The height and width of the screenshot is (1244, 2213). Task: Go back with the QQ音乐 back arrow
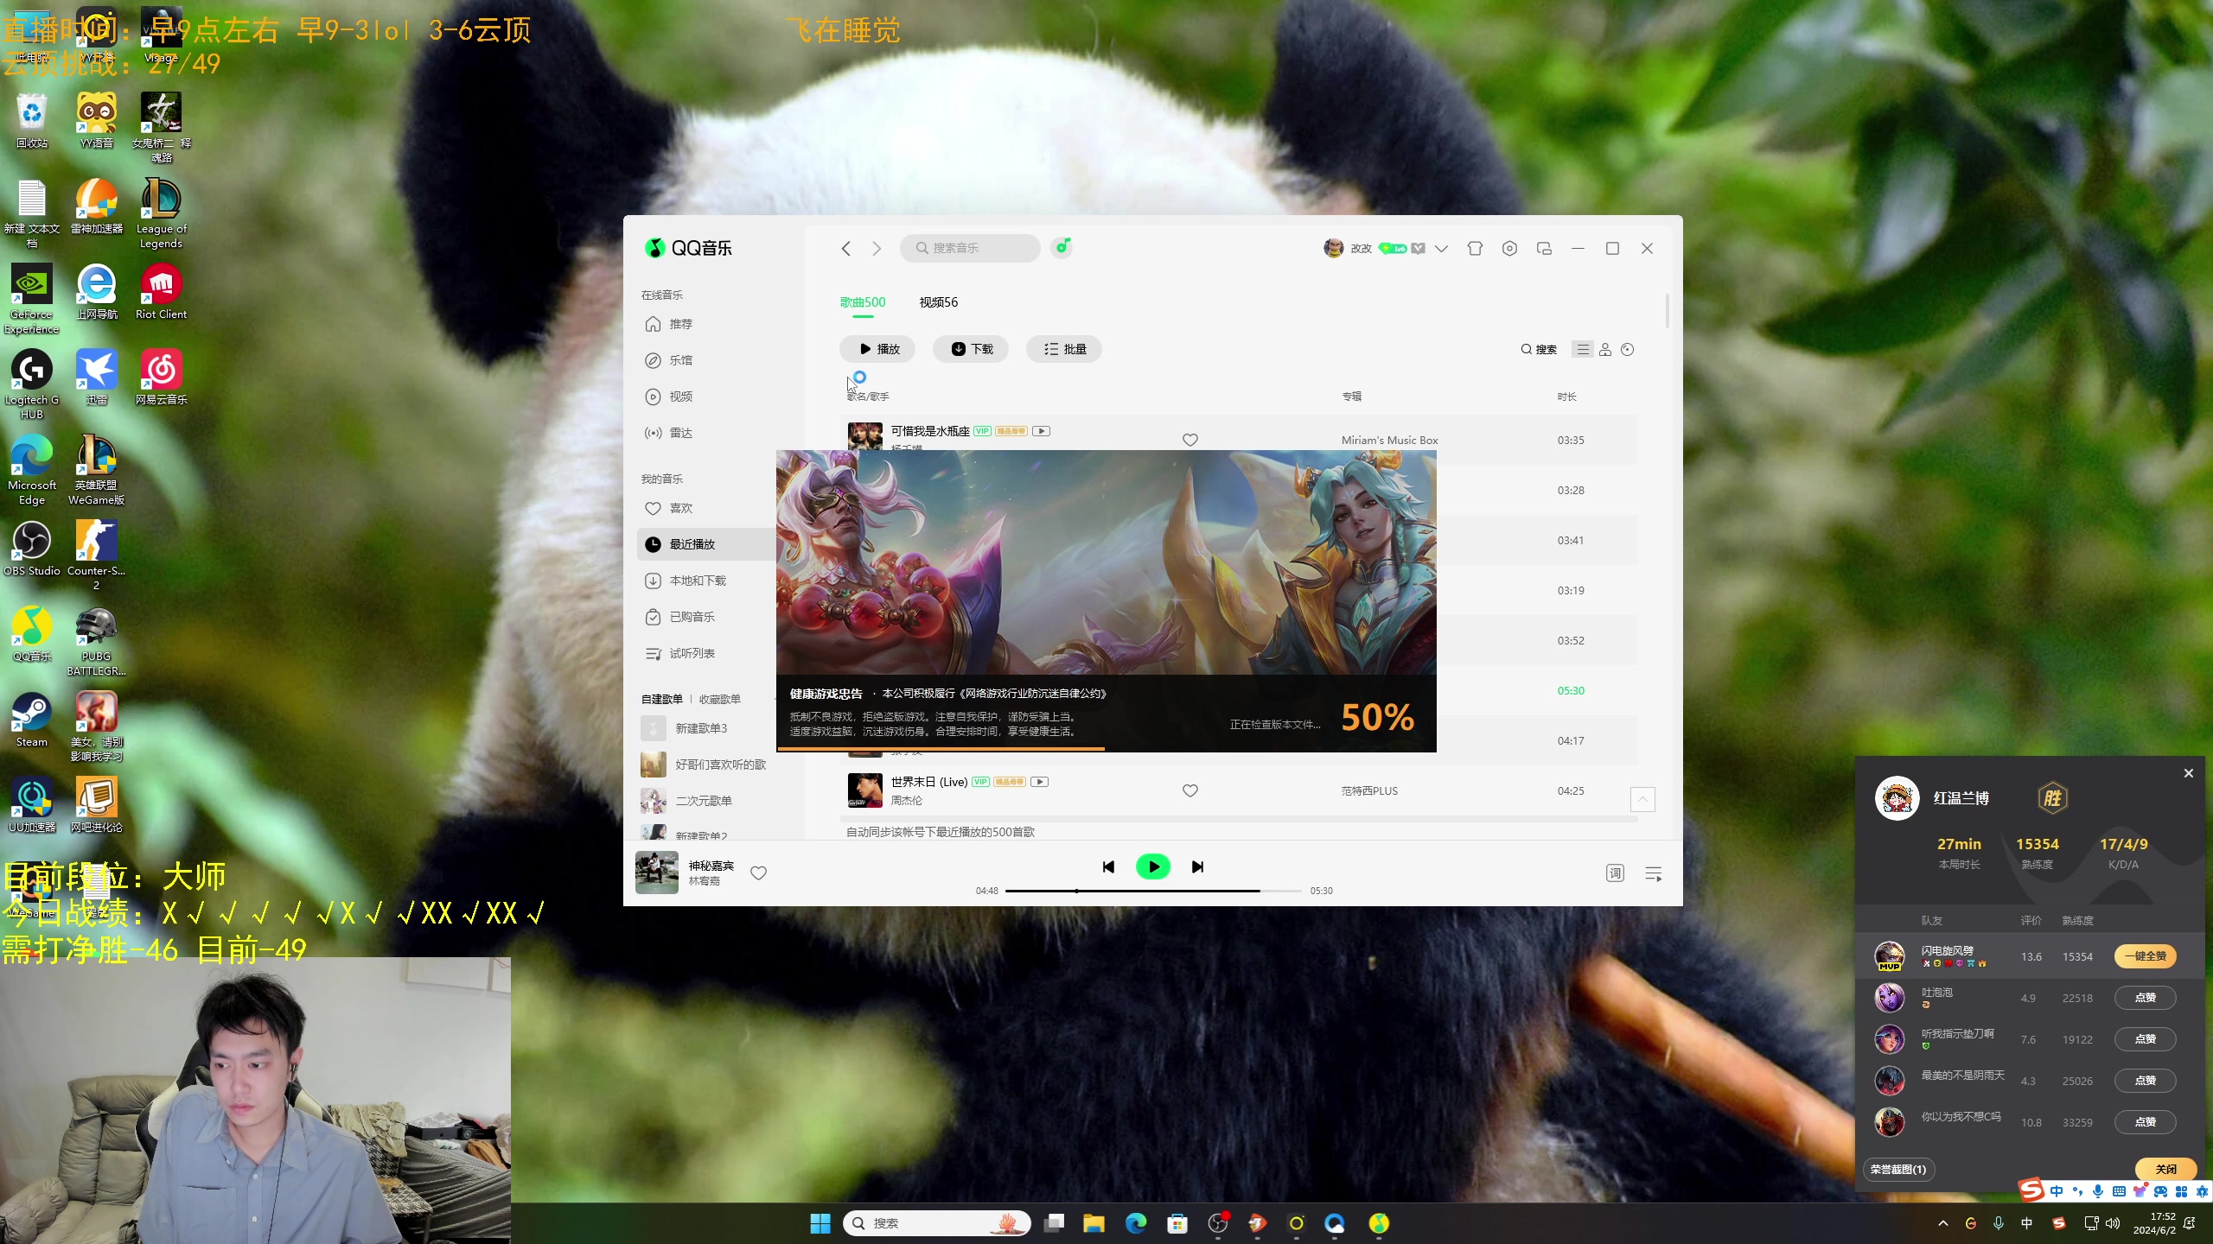(x=845, y=249)
